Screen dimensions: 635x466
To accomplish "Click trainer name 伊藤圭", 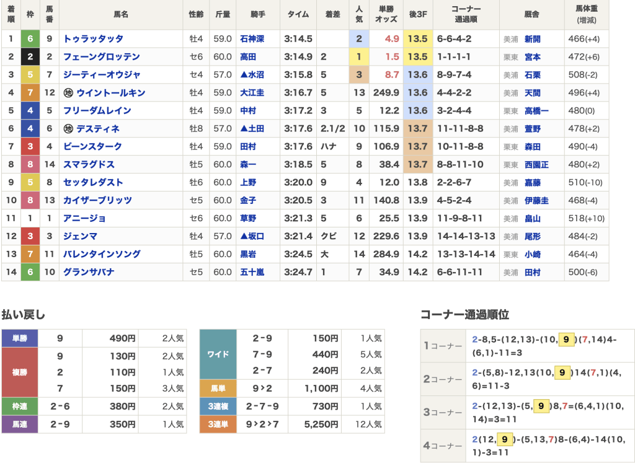I will click(536, 201).
